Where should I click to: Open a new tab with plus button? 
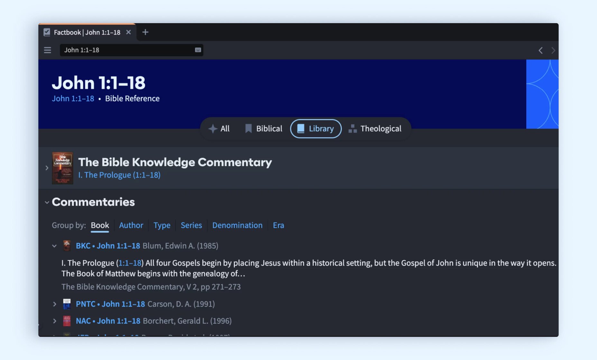click(x=145, y=32)
